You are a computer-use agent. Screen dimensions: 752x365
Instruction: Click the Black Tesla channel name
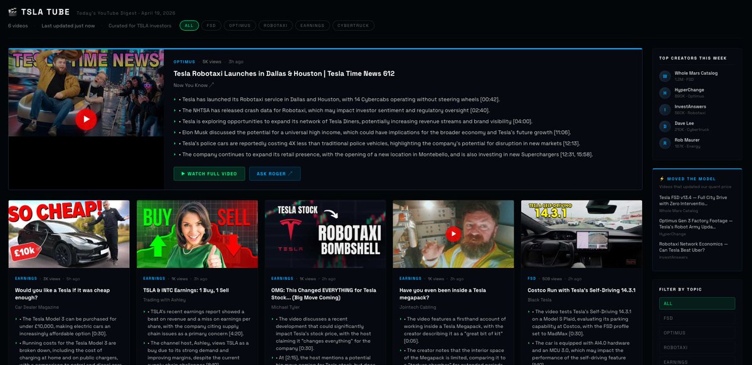(539, 300)
